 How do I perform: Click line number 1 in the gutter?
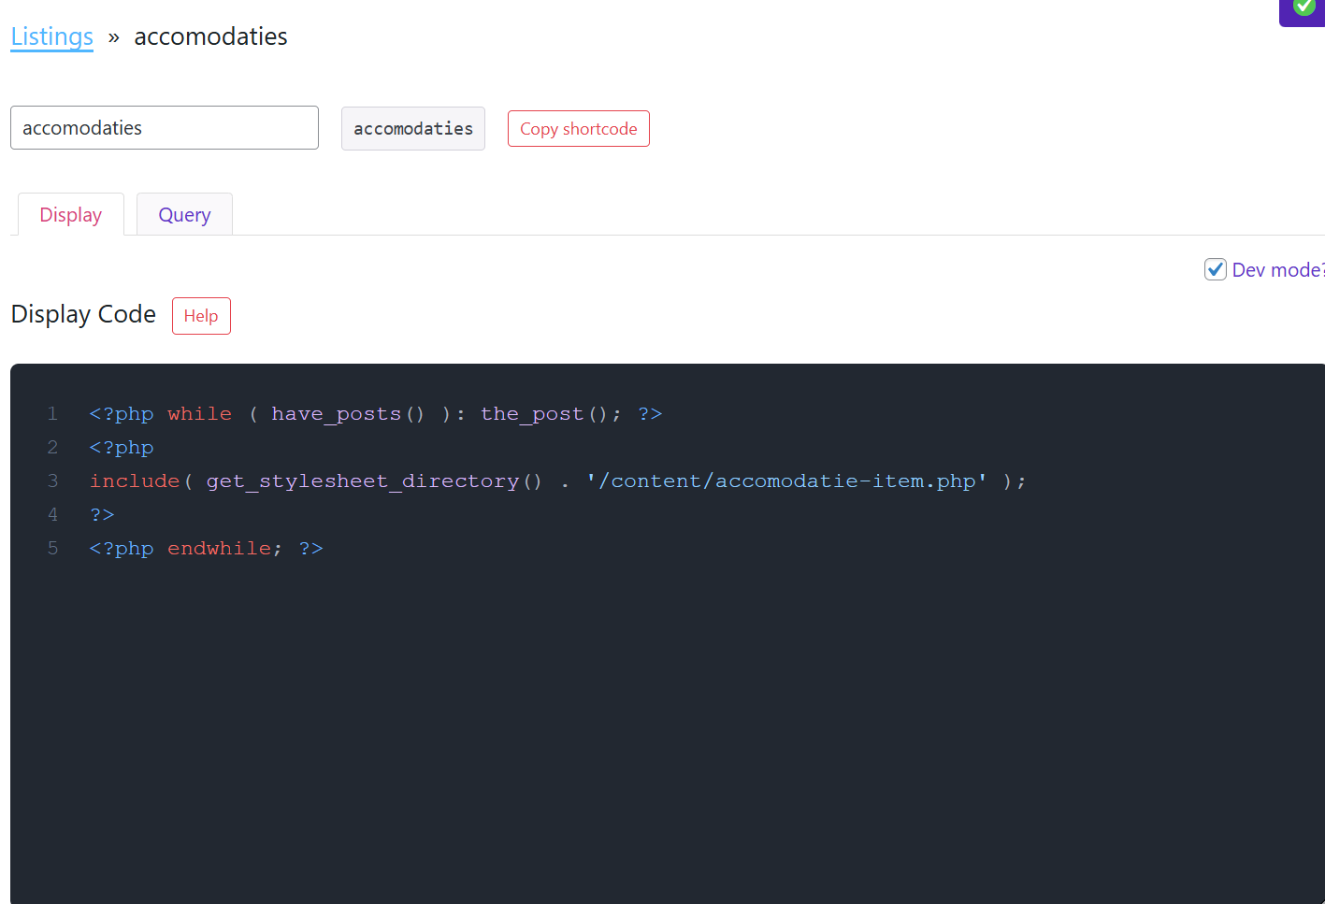coord(53,414)
